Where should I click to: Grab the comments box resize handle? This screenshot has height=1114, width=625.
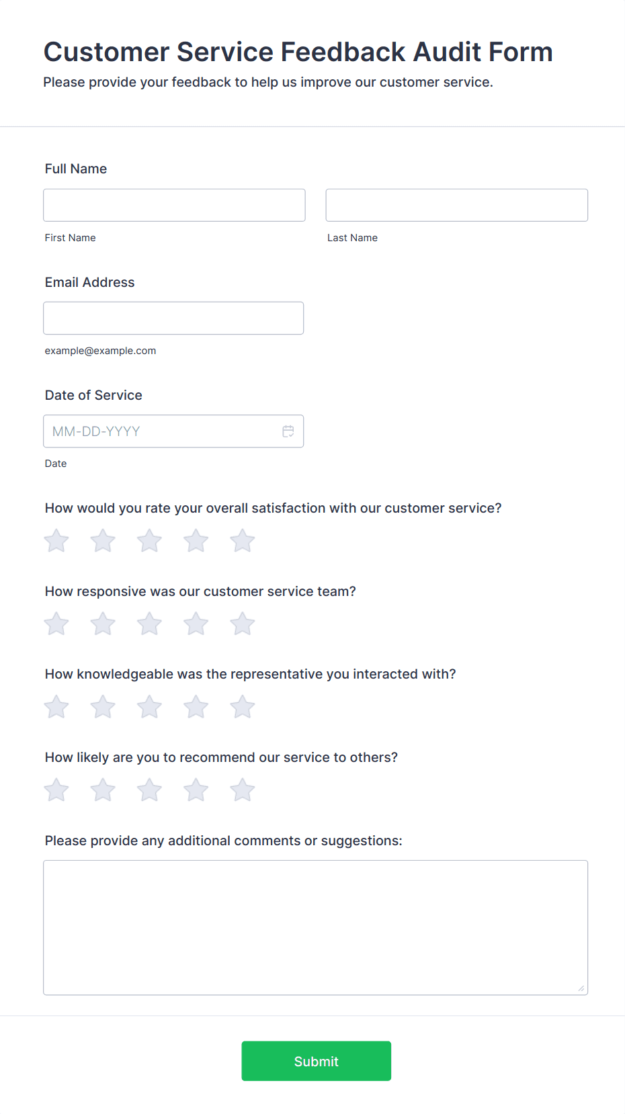(581, 988)
